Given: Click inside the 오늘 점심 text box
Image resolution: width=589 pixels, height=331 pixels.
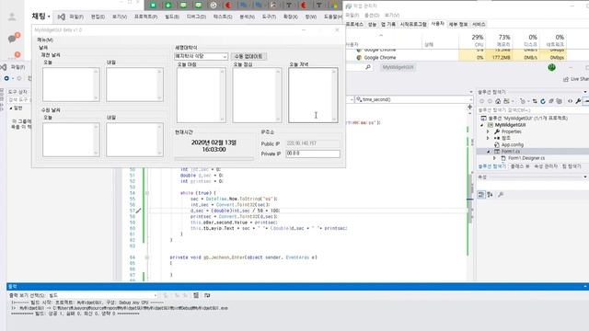Looking at the screenshot, I should [257, 95].
